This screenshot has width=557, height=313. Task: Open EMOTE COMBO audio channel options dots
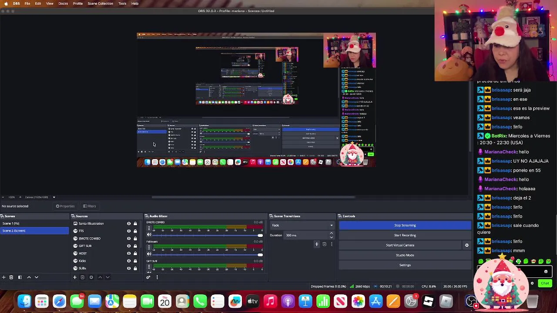pos(149,228)
